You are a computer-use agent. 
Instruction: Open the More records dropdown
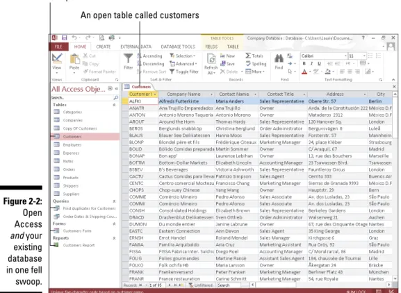tap(255, 72)
